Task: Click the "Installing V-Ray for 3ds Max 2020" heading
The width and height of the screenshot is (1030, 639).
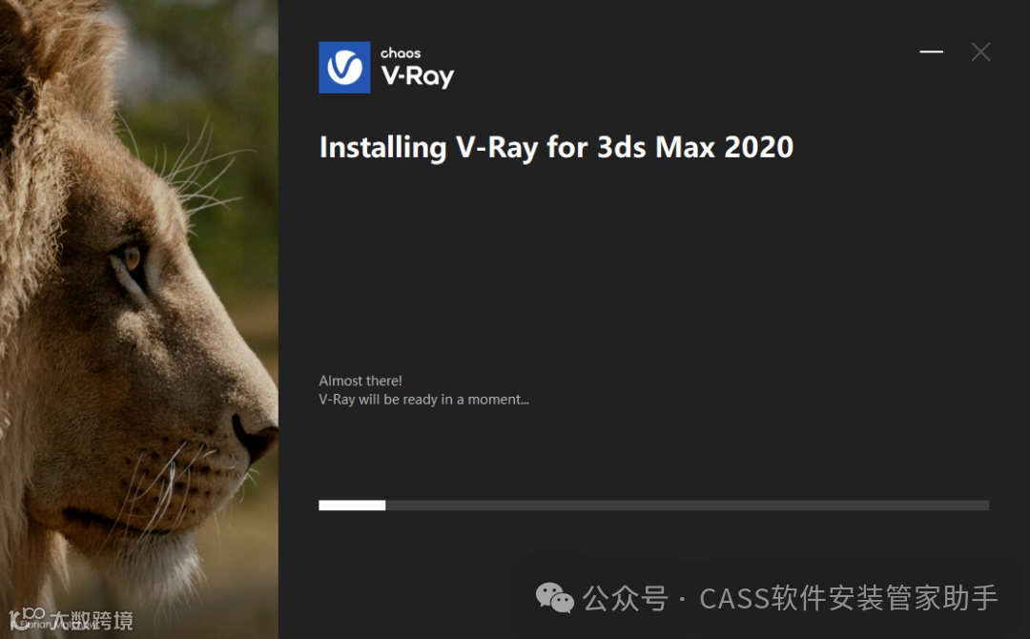Action: click(x=556, y=147)
